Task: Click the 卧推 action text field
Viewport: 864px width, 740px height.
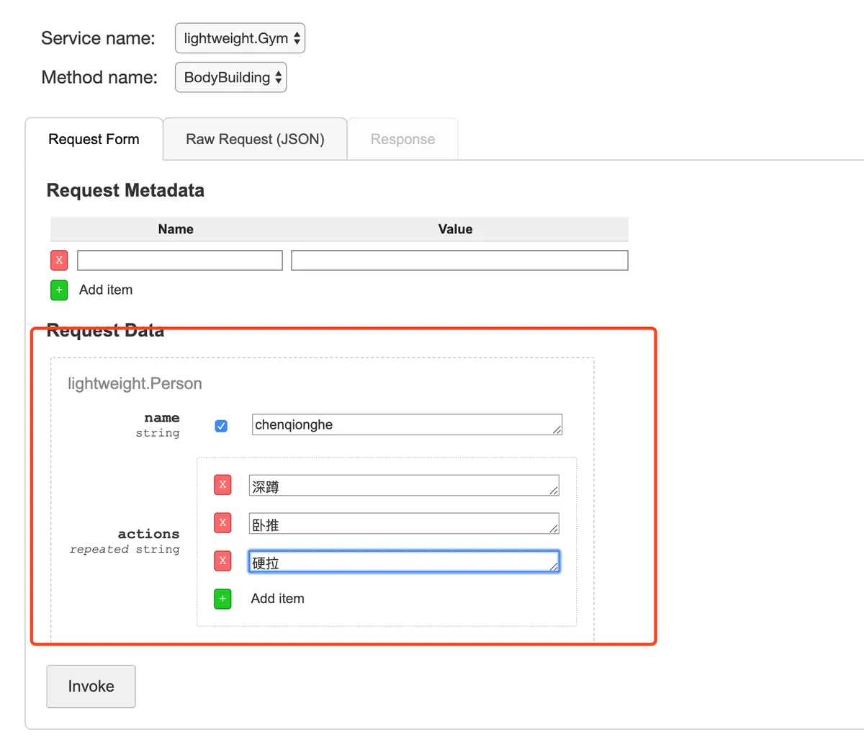Action: pyautogui.click(x=404, y=524)
